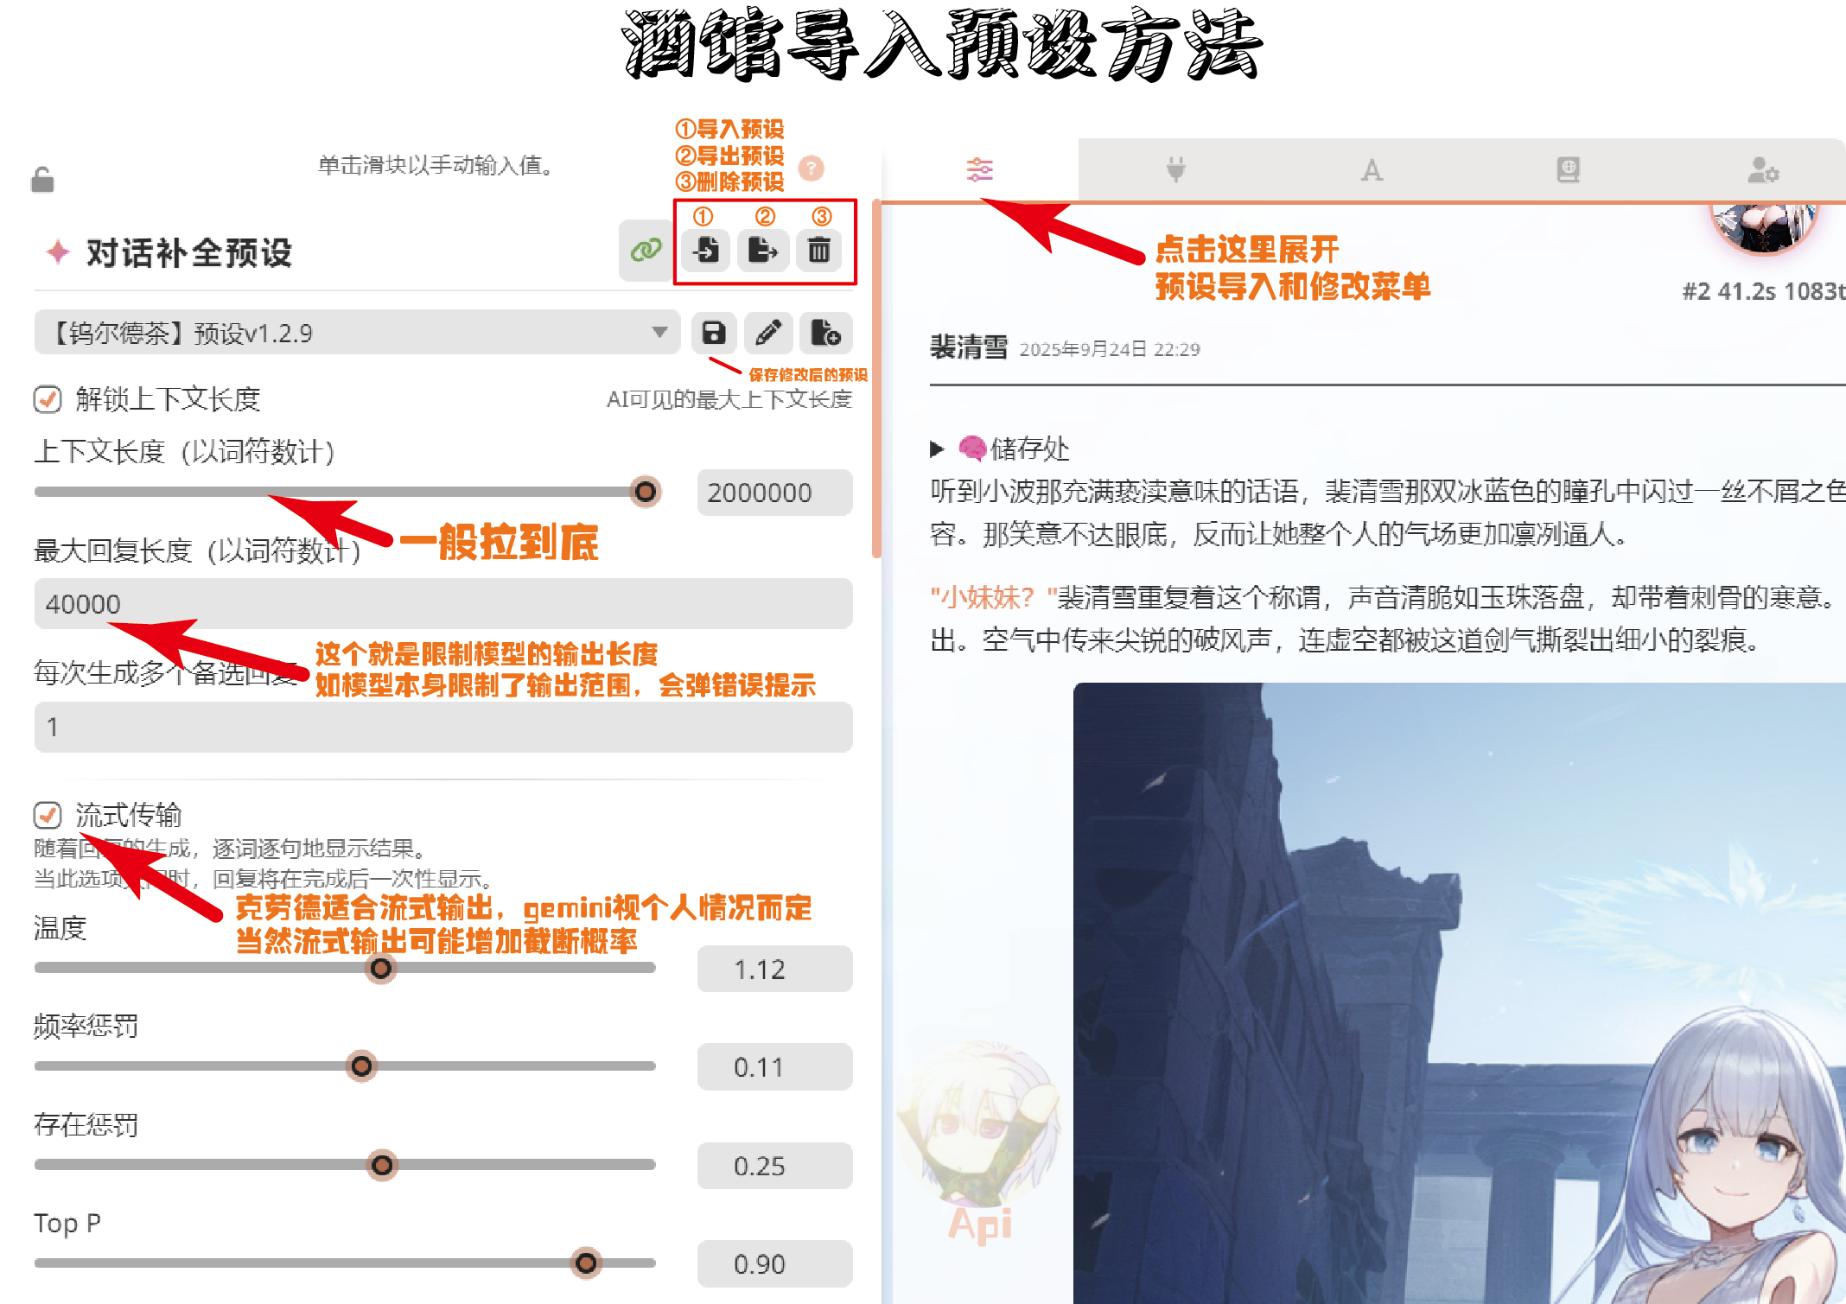Click the unlocked padlock icon
This screenshot has height=1304, width=1846.
pyautogui.click(x=42, y=180)
